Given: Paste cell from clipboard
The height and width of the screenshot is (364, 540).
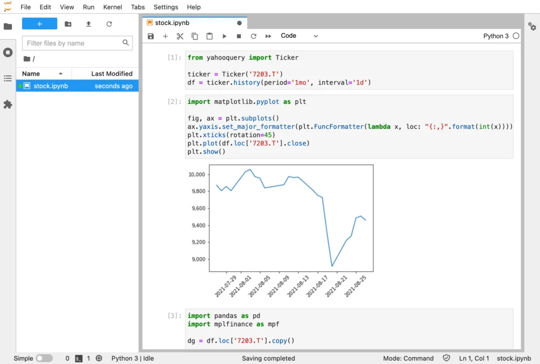Looking at the screenshot, I should pyautogui.click(x=209, y=36).
